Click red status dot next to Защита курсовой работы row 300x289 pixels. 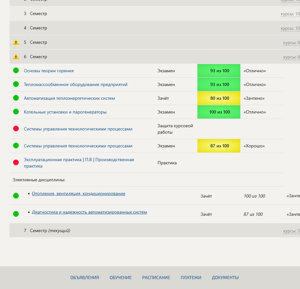[x=16, y=129]
